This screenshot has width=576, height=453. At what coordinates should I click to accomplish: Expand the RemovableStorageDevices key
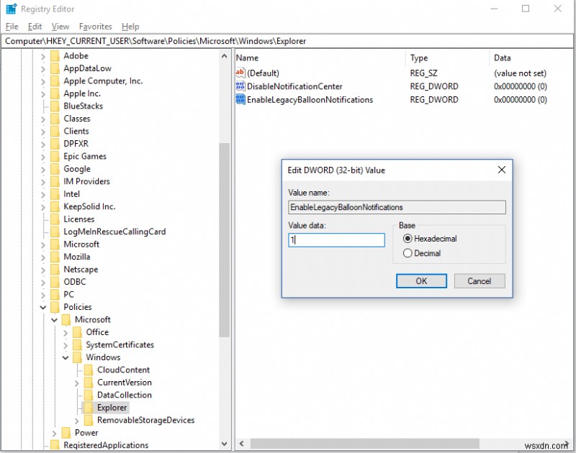pyautogui.click(x=77, y=421)
